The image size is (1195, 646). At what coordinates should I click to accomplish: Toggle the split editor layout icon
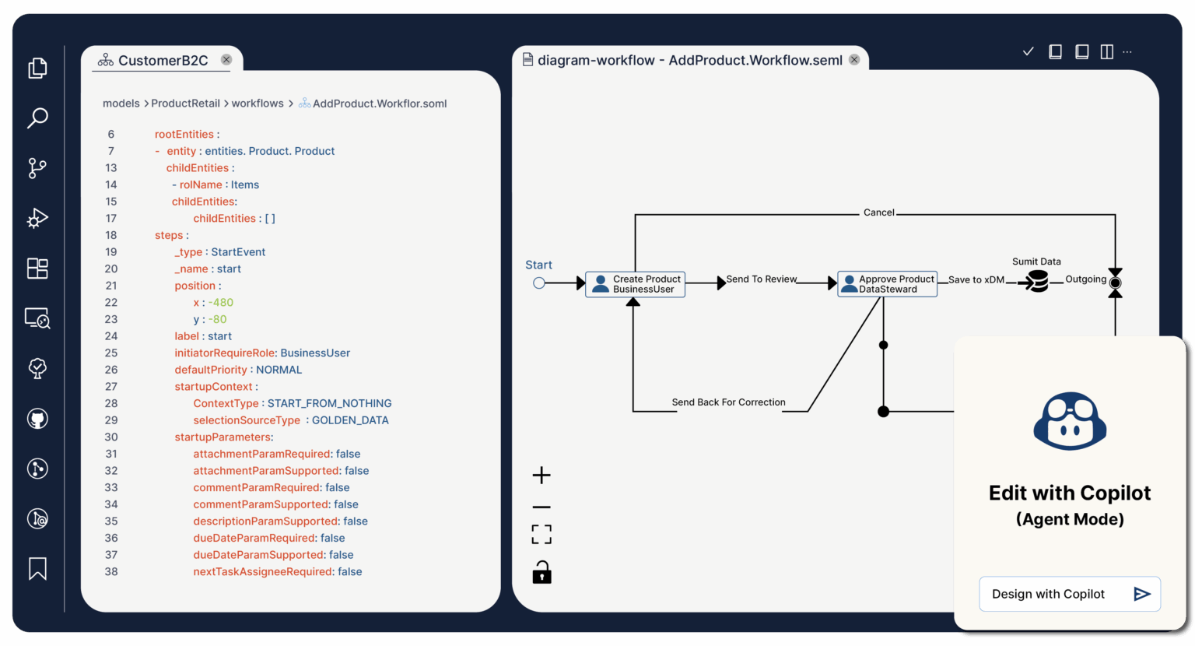pos(1107,51)
